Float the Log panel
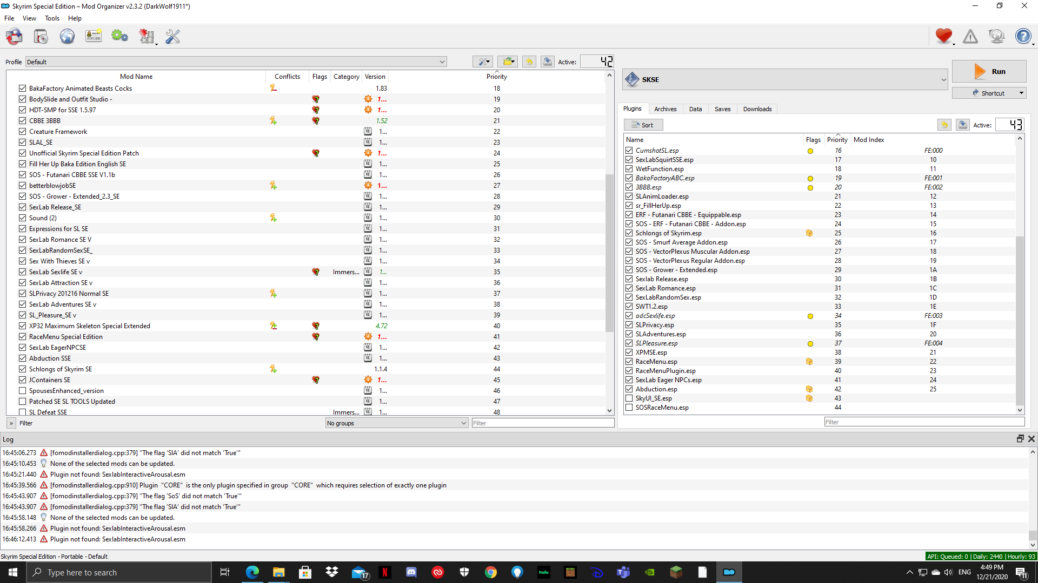Image resolution: width=1038 pixels, height=583 pixels. click(x=1020, y=439)
